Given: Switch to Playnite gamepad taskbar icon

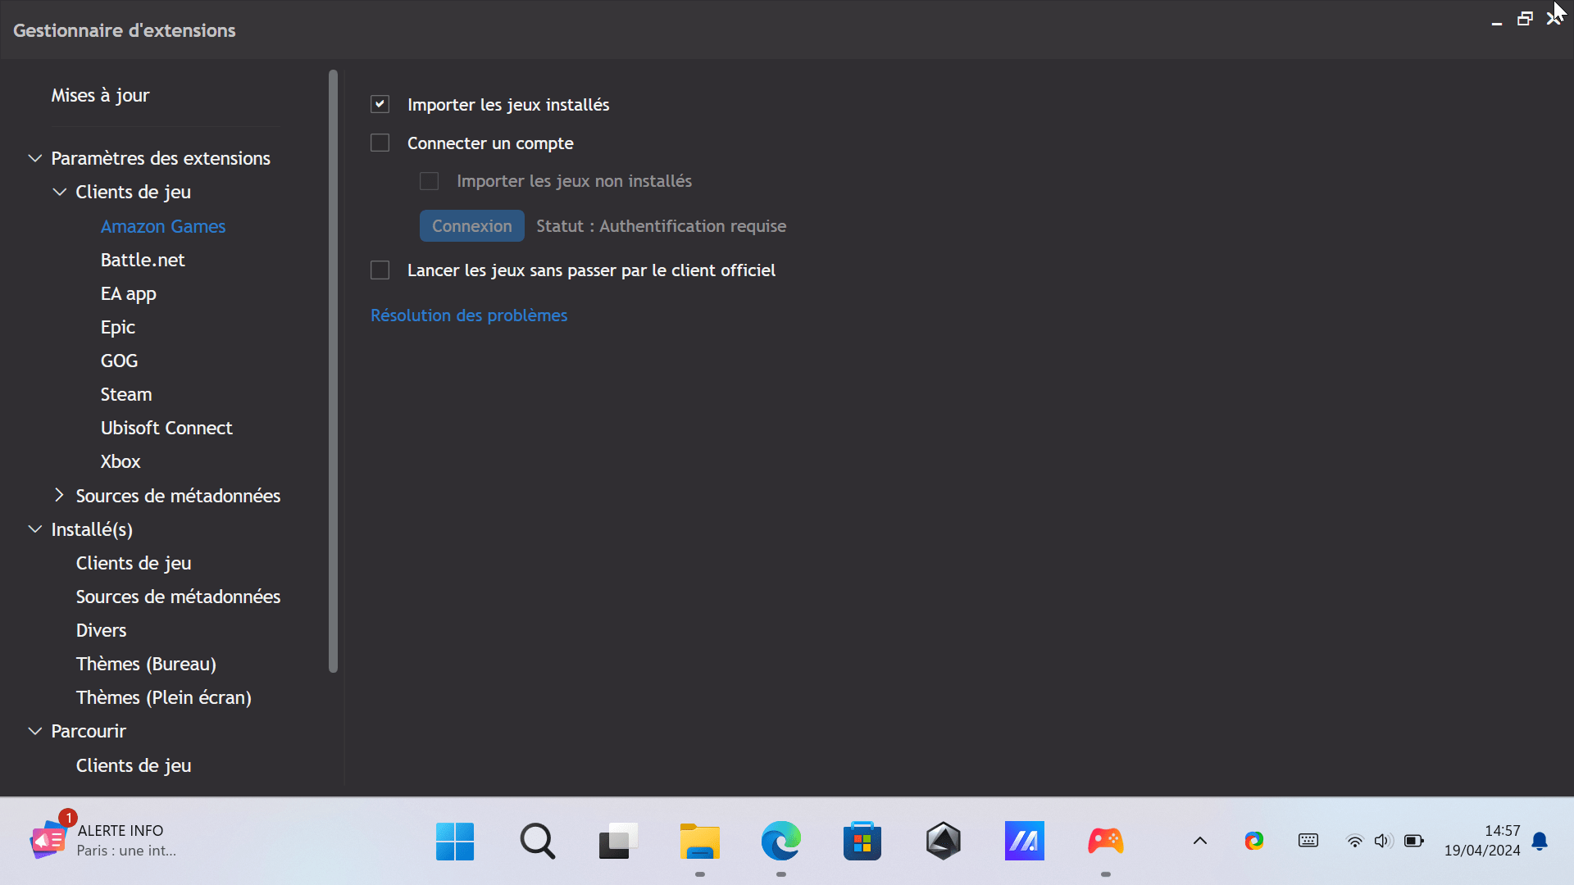Looking at the screenshot, I should [x=1106, y=842].
